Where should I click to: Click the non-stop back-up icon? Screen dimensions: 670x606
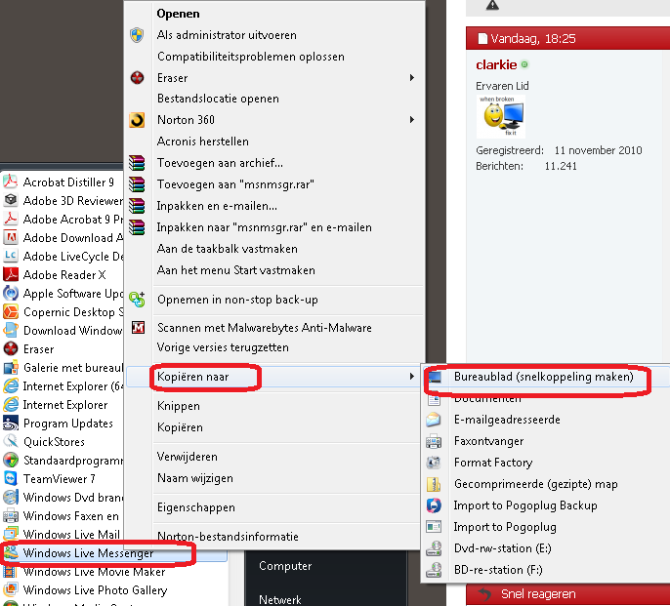click(137, 300)
